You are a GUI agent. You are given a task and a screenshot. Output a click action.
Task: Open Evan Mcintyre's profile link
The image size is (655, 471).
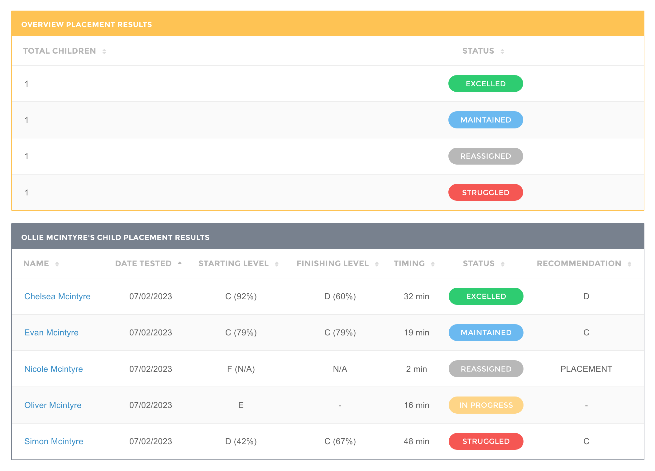pos(51,333)
